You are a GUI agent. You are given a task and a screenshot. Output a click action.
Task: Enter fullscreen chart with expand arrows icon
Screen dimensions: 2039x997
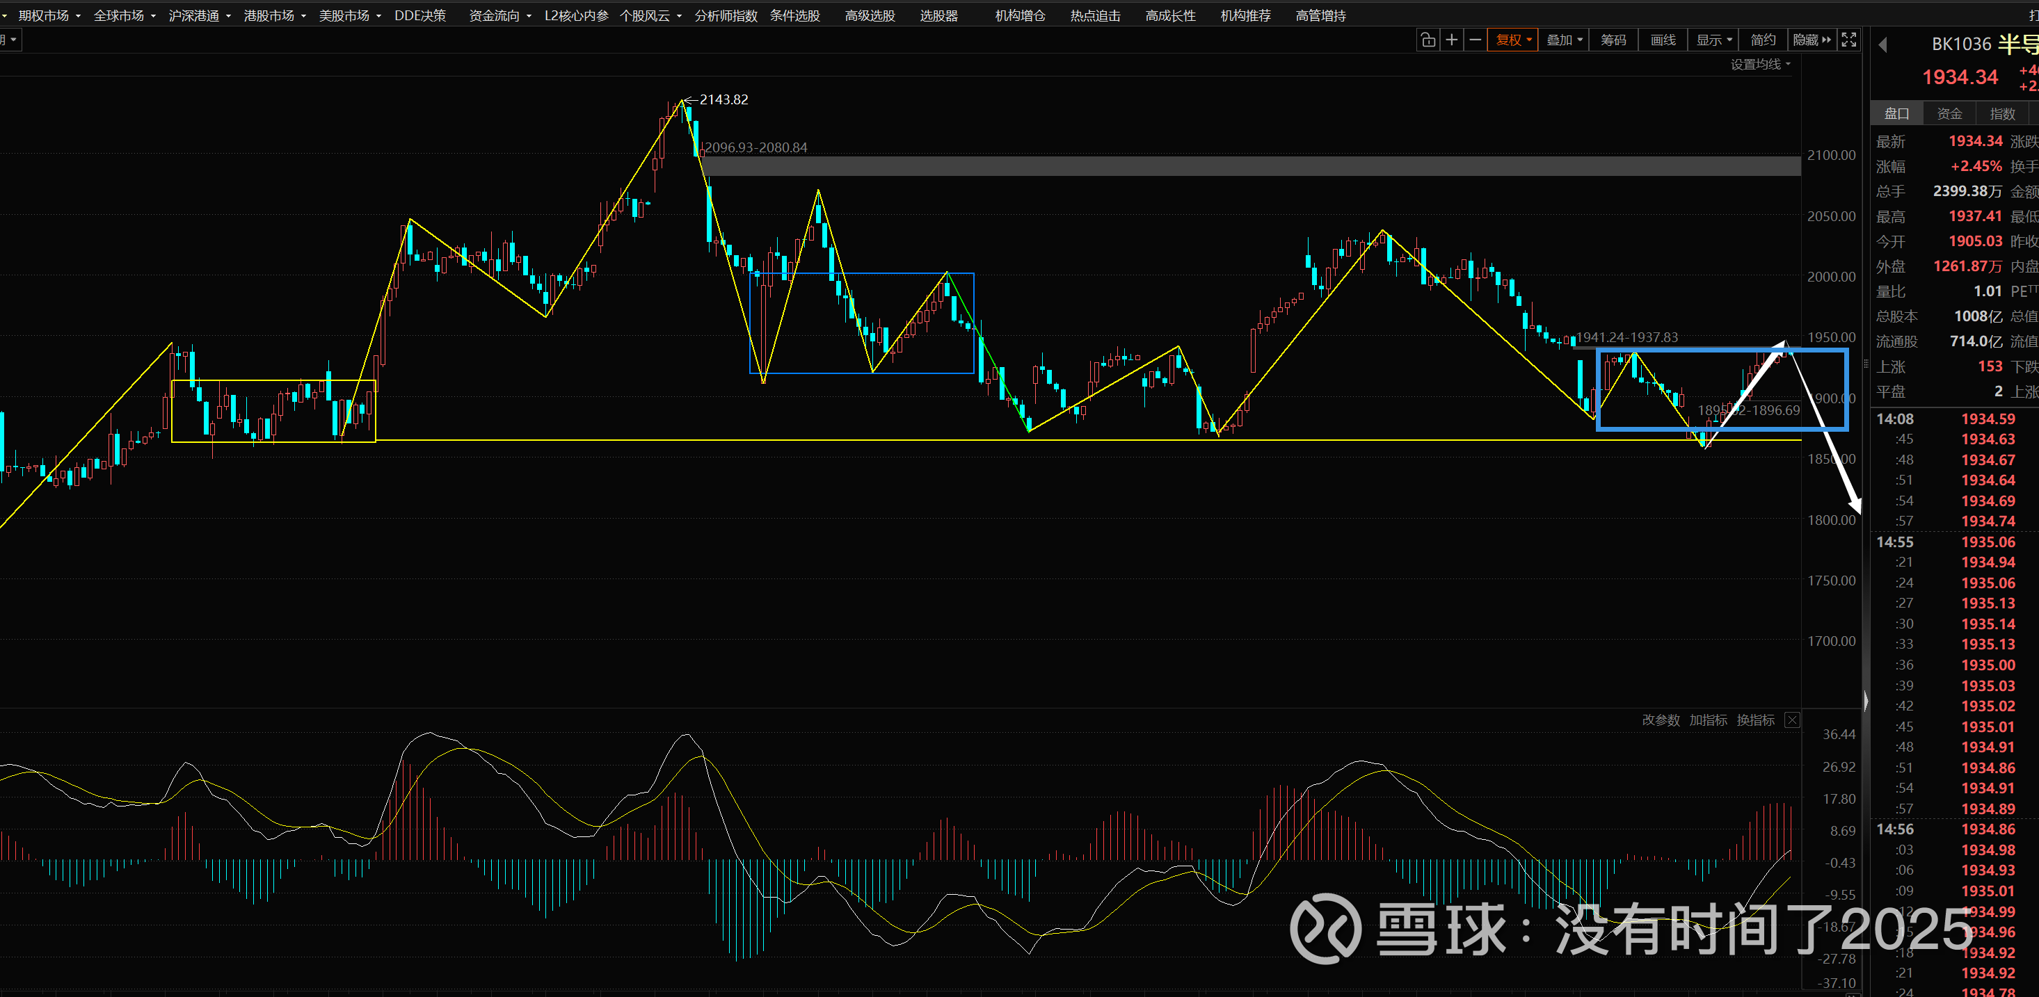pyautogui.click(x=1849, y=40)
